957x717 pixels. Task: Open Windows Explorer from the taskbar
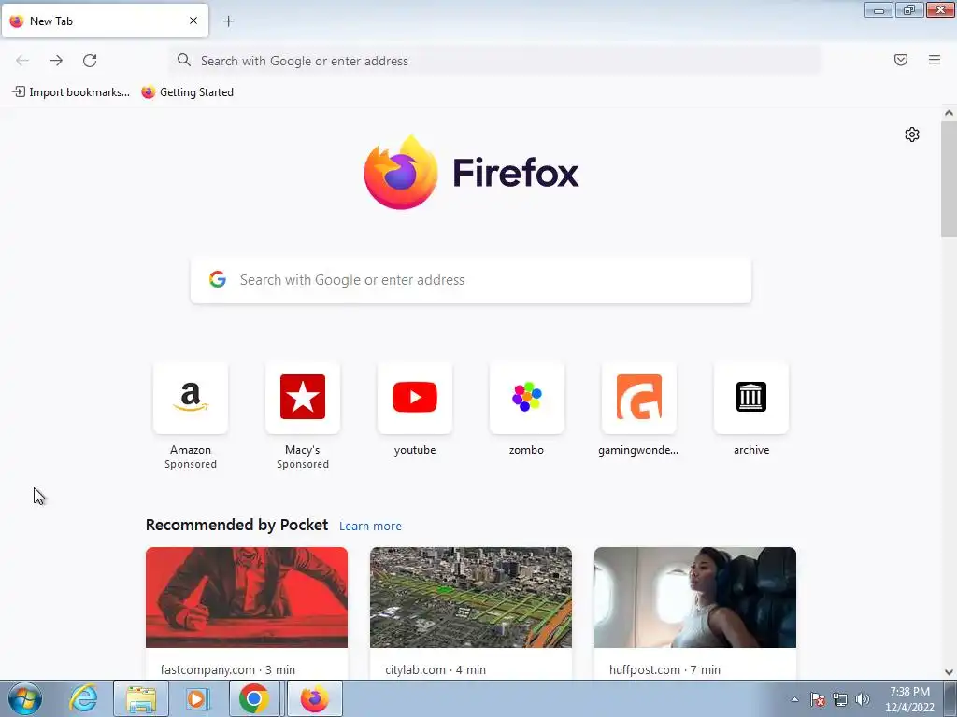(140, 698)
